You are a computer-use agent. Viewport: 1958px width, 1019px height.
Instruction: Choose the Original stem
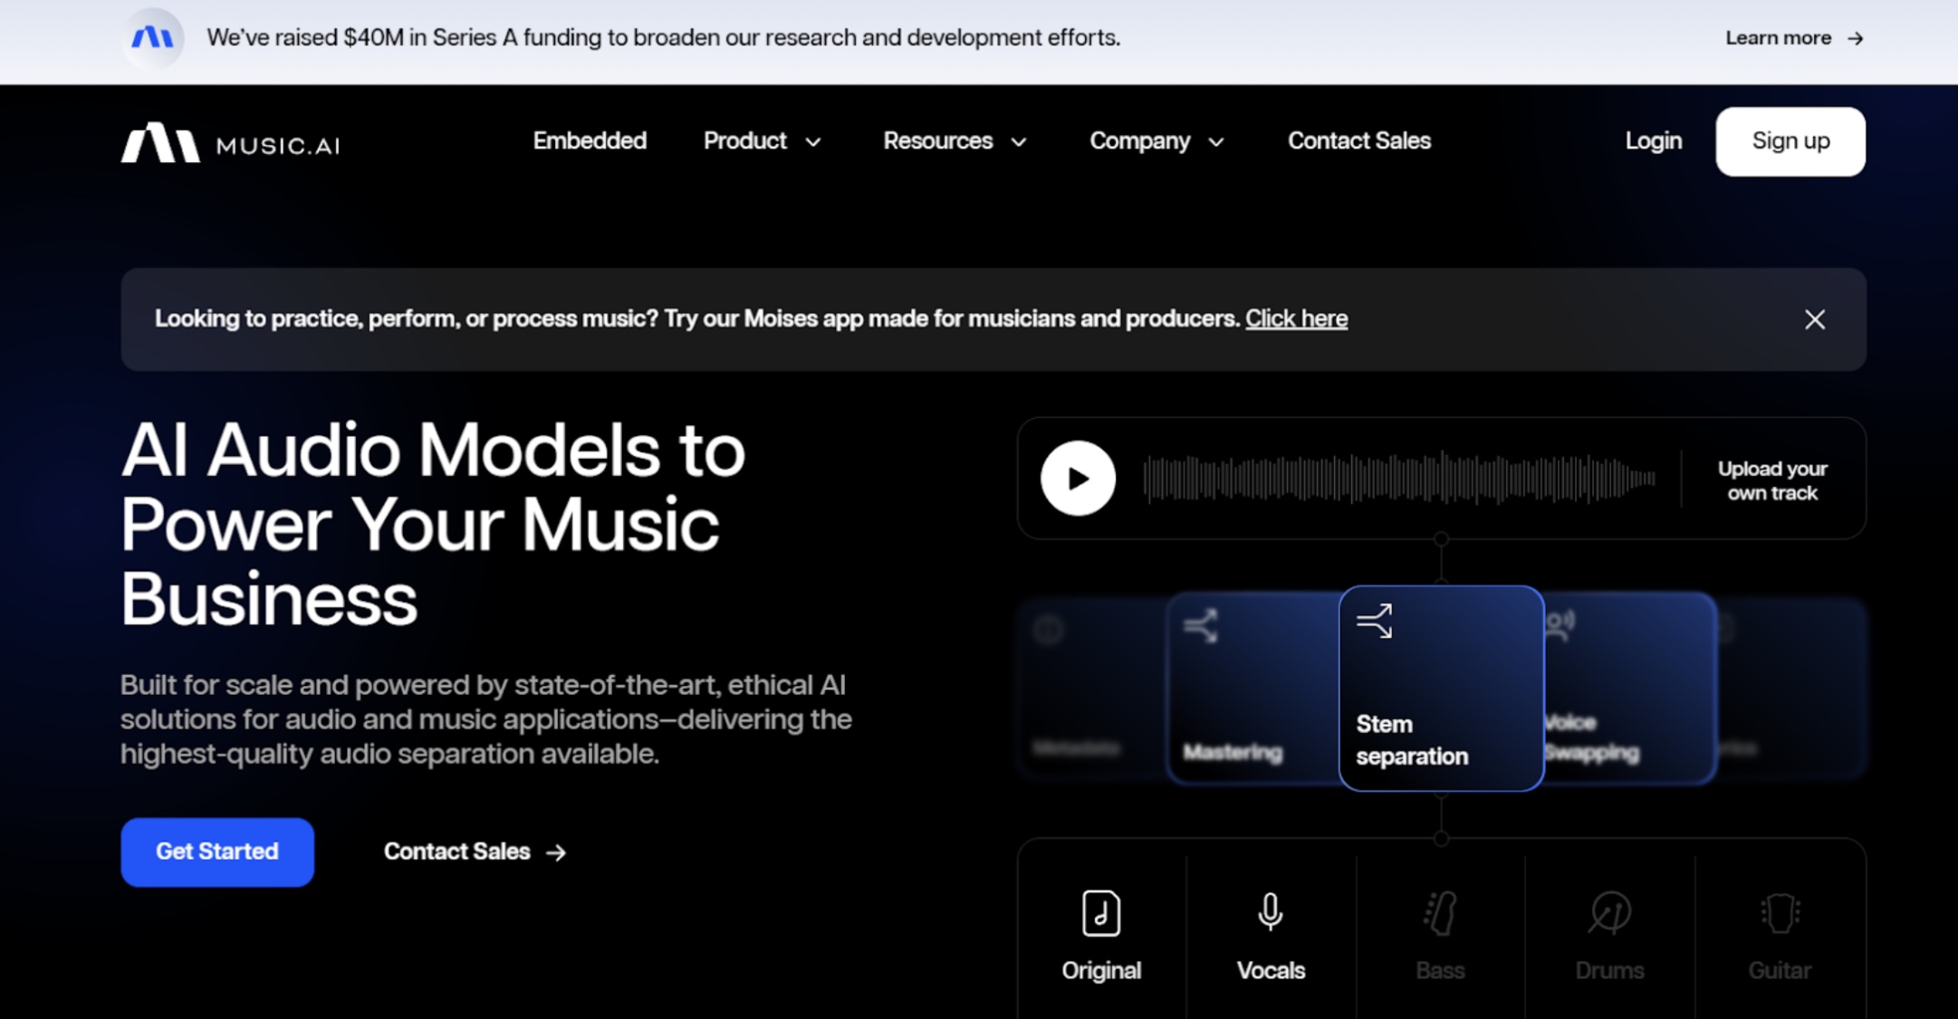tap(1101, 937)
